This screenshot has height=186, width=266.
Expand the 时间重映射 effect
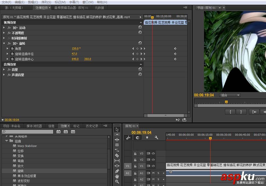pos(4,38)
